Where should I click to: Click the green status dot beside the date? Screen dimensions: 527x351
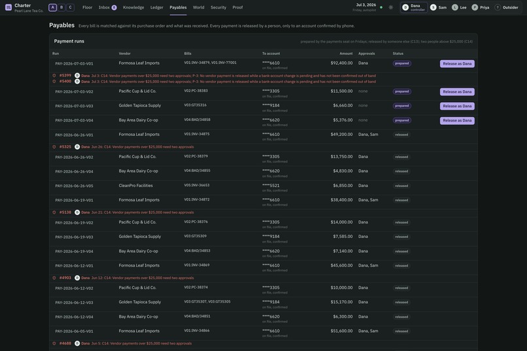381,7
